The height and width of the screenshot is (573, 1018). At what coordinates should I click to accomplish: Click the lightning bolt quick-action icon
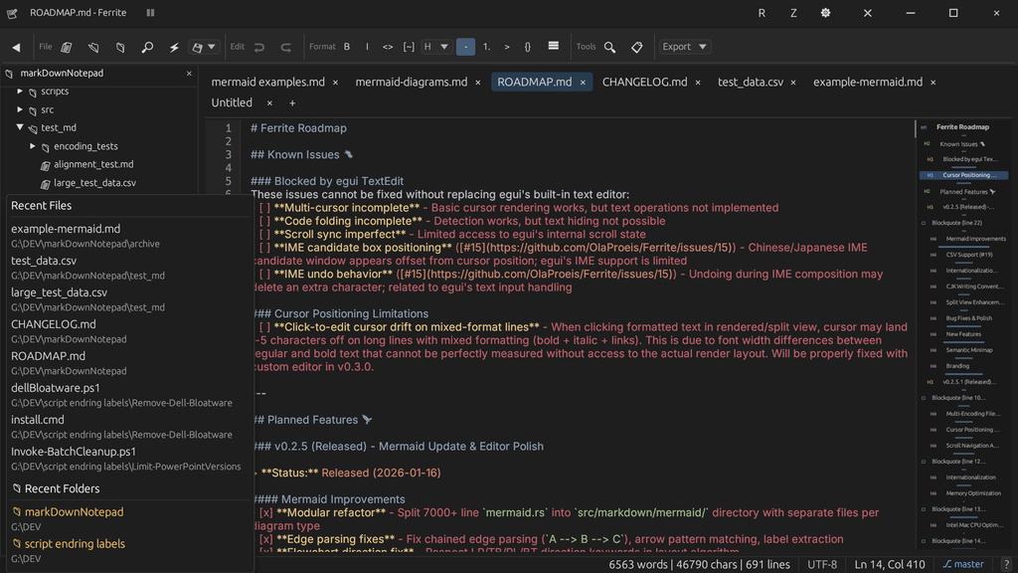point(174,47)
